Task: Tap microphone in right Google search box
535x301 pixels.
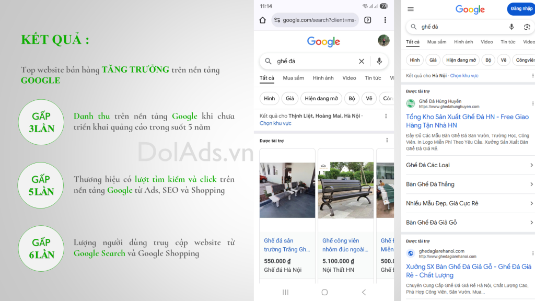Action: (x=511, y=27)
